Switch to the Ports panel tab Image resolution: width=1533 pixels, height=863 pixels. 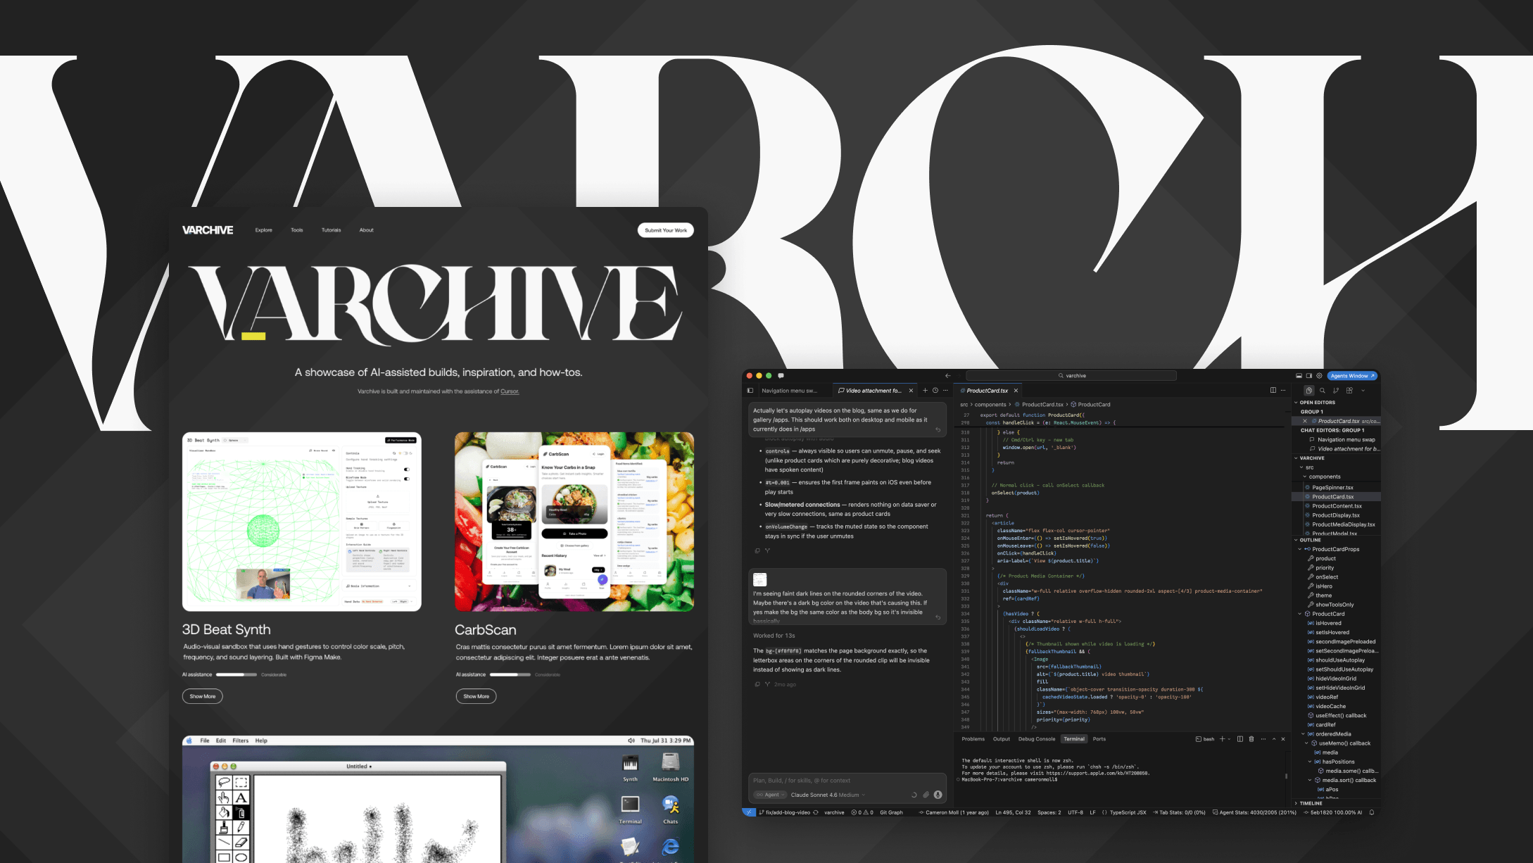click(x=1099, y=739)
